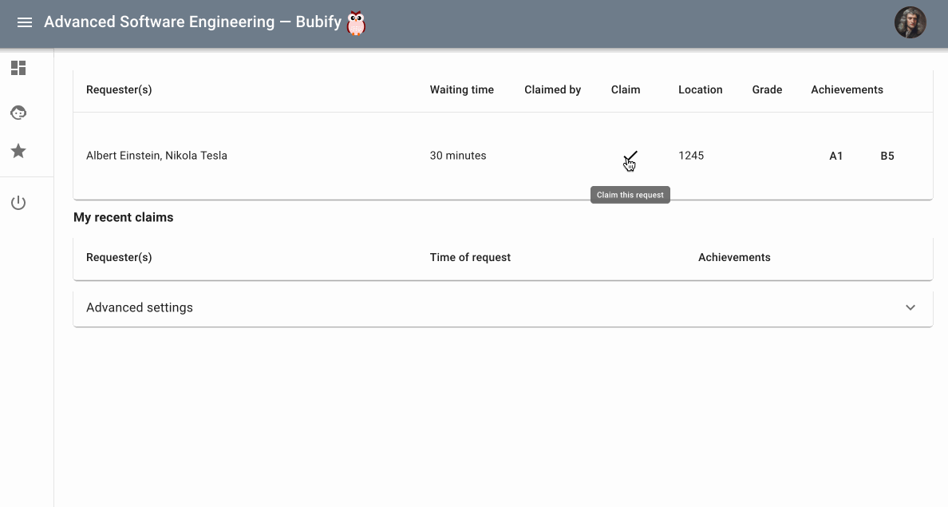Click the B5 achievement
This screenshot has width=948, height=507.
pyautogui.click(x=887, y=156)
